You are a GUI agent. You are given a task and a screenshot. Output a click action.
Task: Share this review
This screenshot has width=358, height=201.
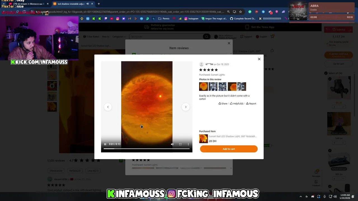(x=223, y=104)
